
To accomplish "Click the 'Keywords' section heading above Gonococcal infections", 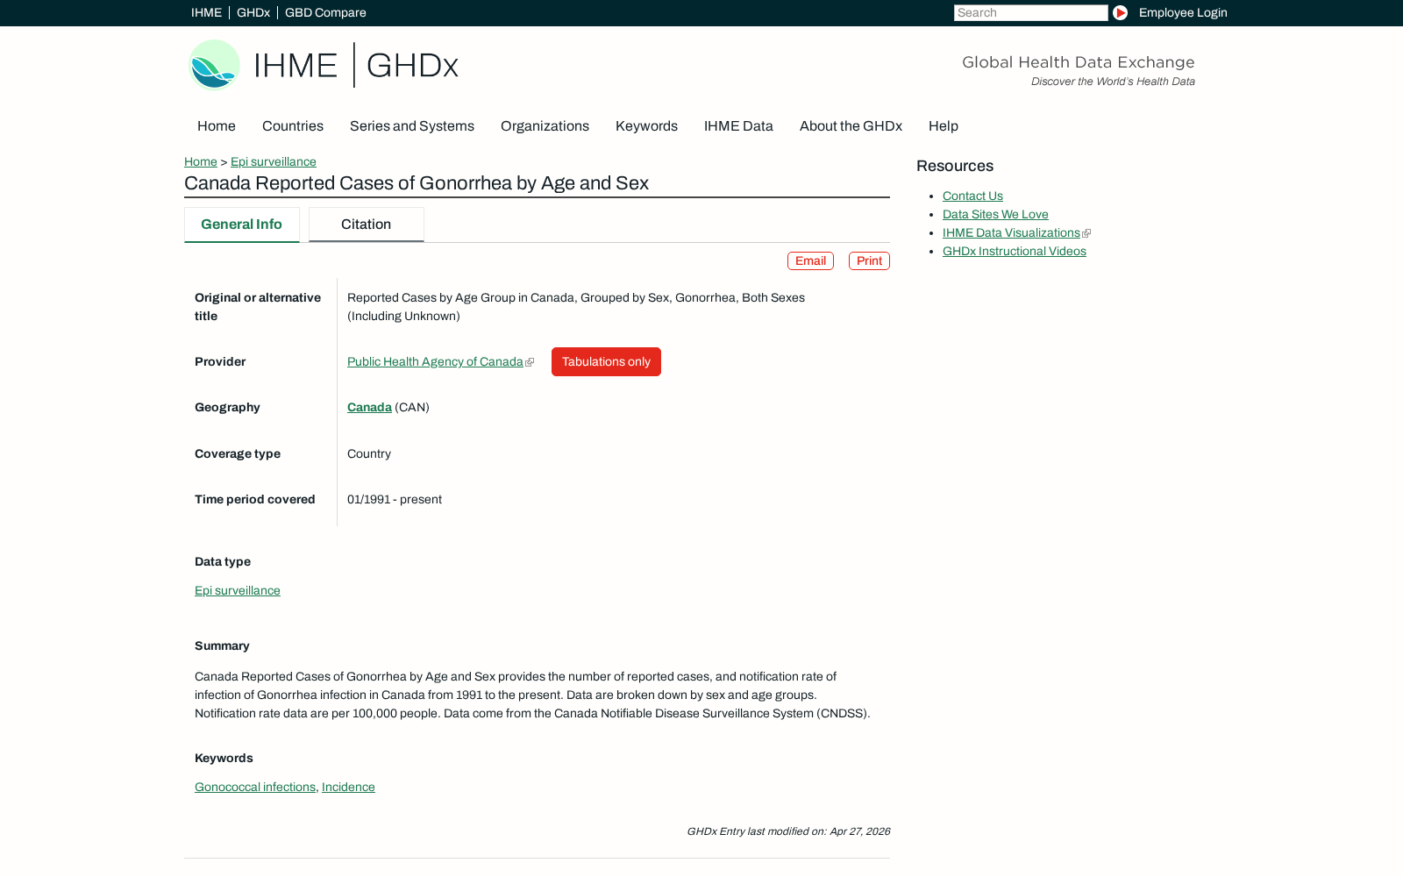I will coord(224,759).
